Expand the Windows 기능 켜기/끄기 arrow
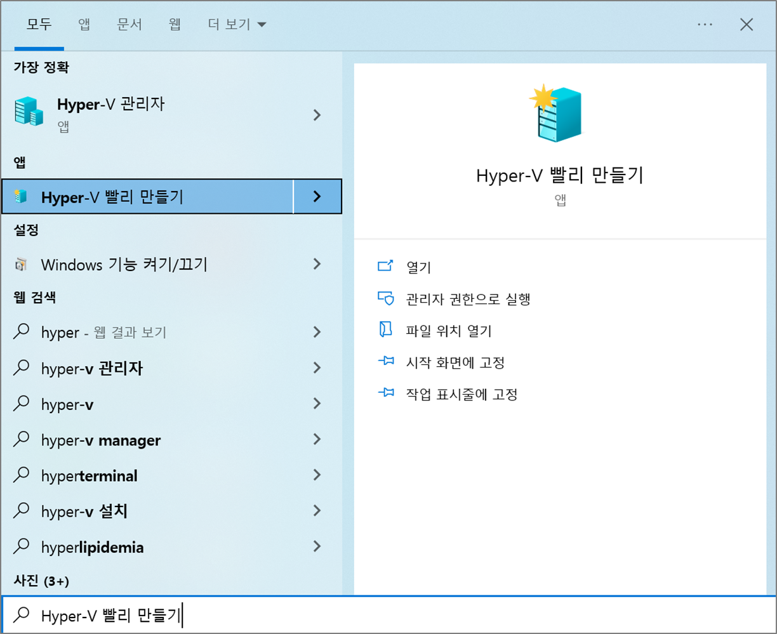 [x=317, y=264]
